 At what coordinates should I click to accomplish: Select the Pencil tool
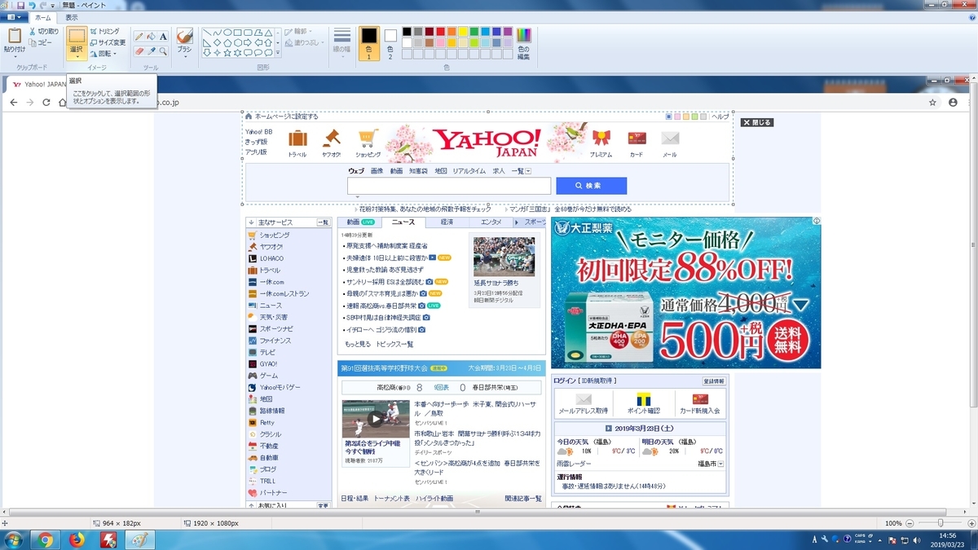pyautogui.click(x=139, y=36)
